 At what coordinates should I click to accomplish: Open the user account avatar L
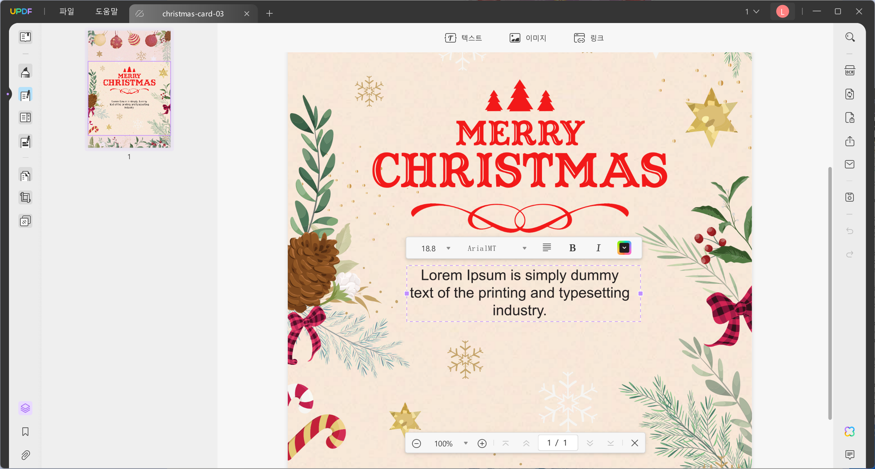tap(782, 12)
